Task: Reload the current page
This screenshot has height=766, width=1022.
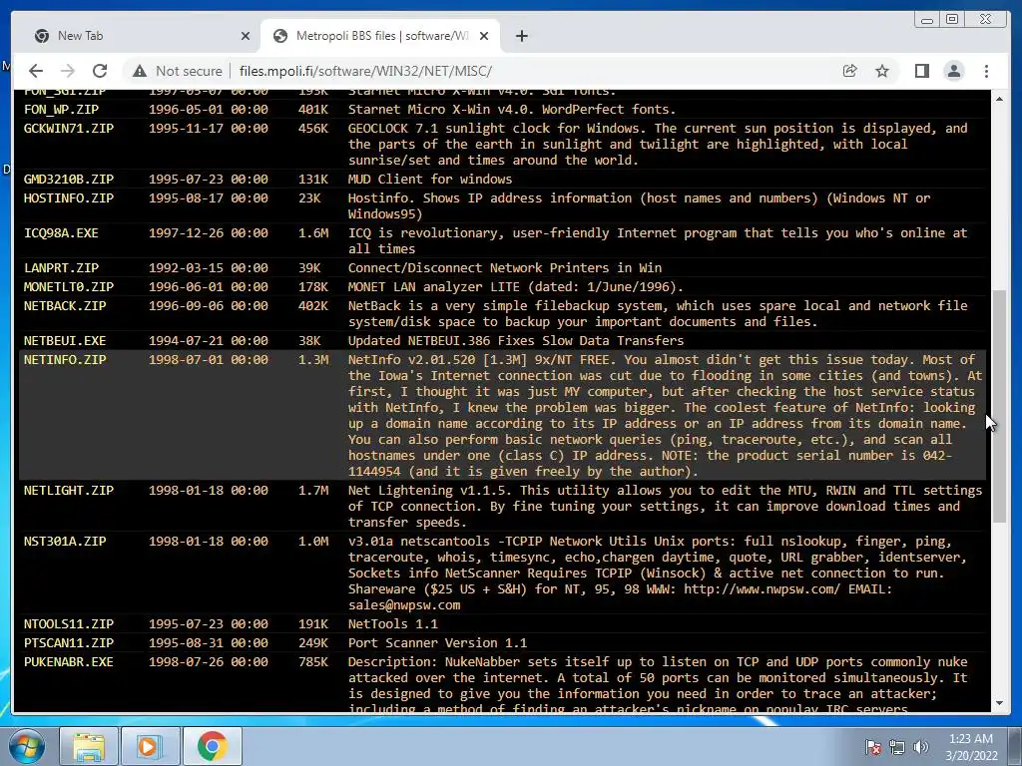Action: click(x=100, y=71)
